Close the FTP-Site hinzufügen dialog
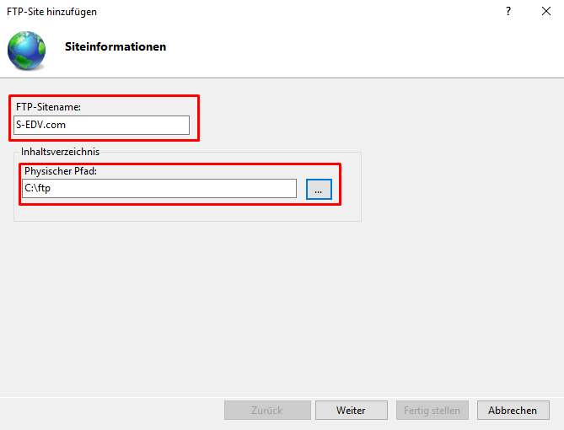The width and height of the screenshot is (564, 430). pos(546,12)
